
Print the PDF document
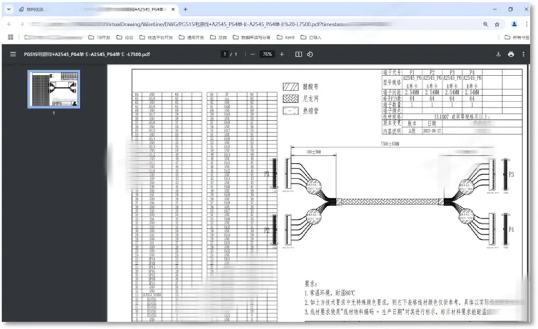click(x=511, y=54)
